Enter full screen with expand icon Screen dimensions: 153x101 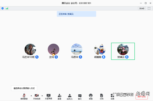point(149,8)
